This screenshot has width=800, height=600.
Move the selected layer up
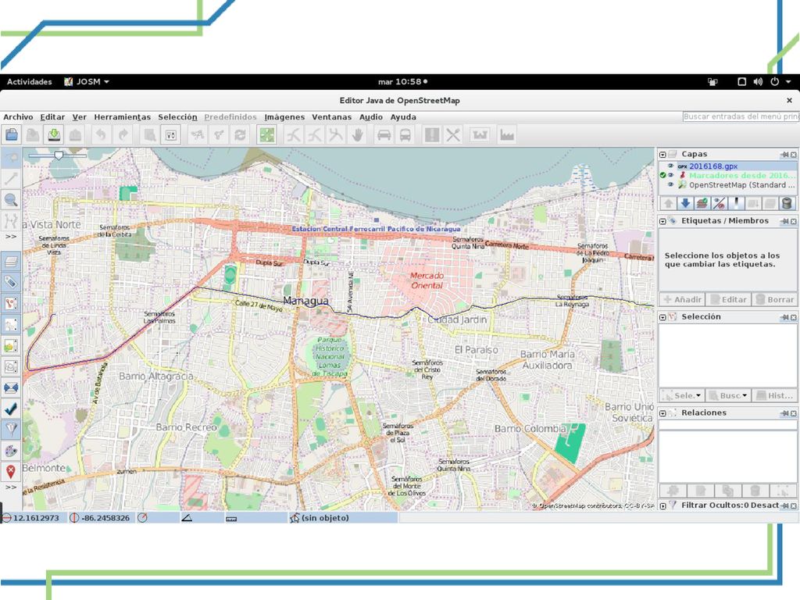(669, 204)
